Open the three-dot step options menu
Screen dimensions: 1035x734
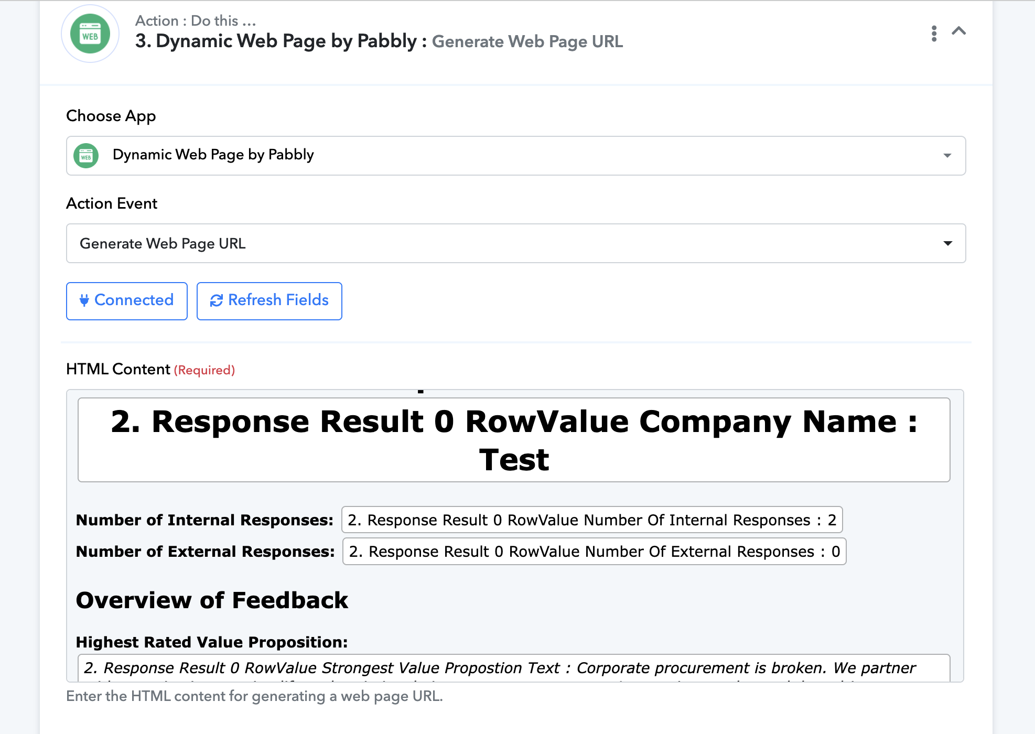[x=934, y=34]
